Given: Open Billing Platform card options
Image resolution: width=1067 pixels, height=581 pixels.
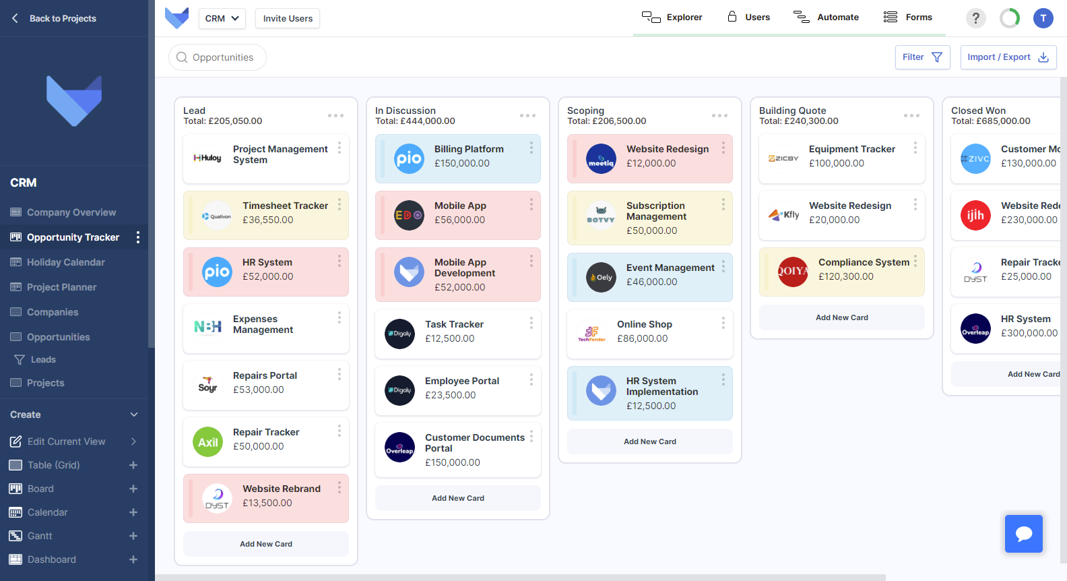Looking at the screenshot, I should [531, 148].
